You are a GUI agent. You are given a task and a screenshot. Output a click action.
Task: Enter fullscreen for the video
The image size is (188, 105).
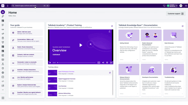click(111, 63)
